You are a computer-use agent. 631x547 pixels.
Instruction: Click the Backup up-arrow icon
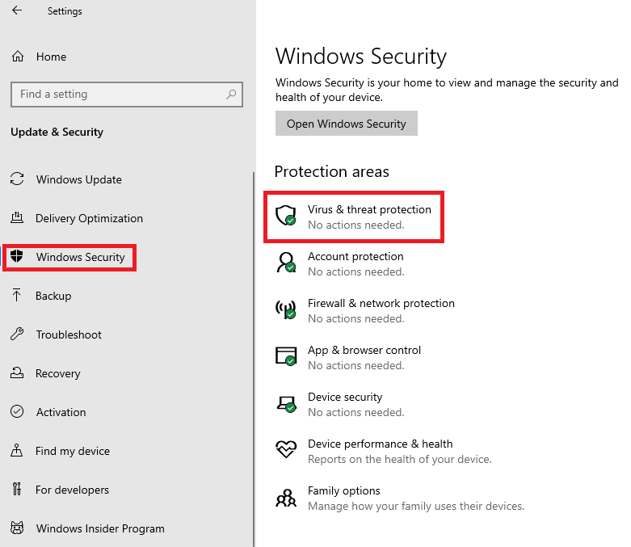(16, 295)
